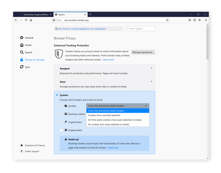Open the Sync settings category
The width and height of the screenshot is (221, 173).
25,67
